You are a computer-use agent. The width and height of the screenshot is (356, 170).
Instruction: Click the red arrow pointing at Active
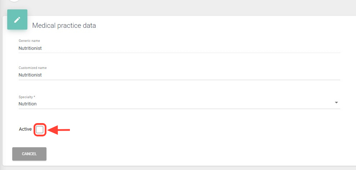[59, 130]
